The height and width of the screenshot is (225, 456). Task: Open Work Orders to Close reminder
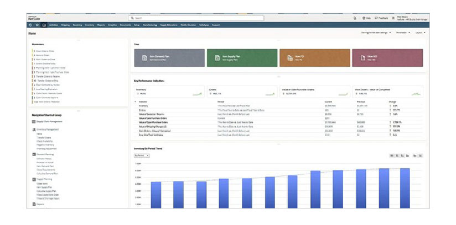point(45,59)
